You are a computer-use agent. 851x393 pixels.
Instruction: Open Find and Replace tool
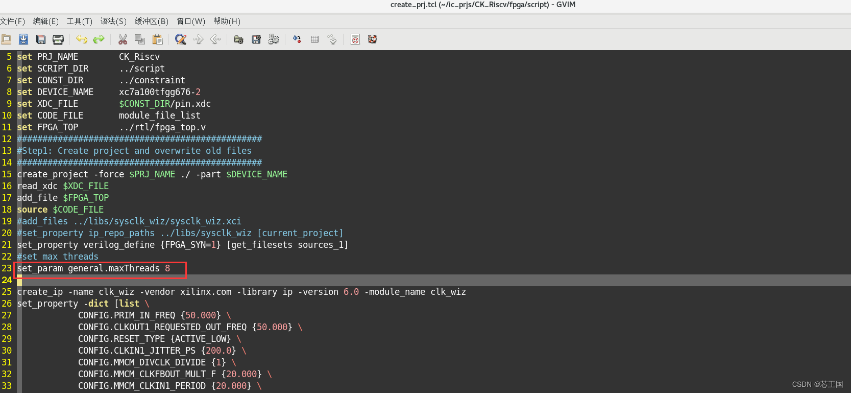point(181,39)
